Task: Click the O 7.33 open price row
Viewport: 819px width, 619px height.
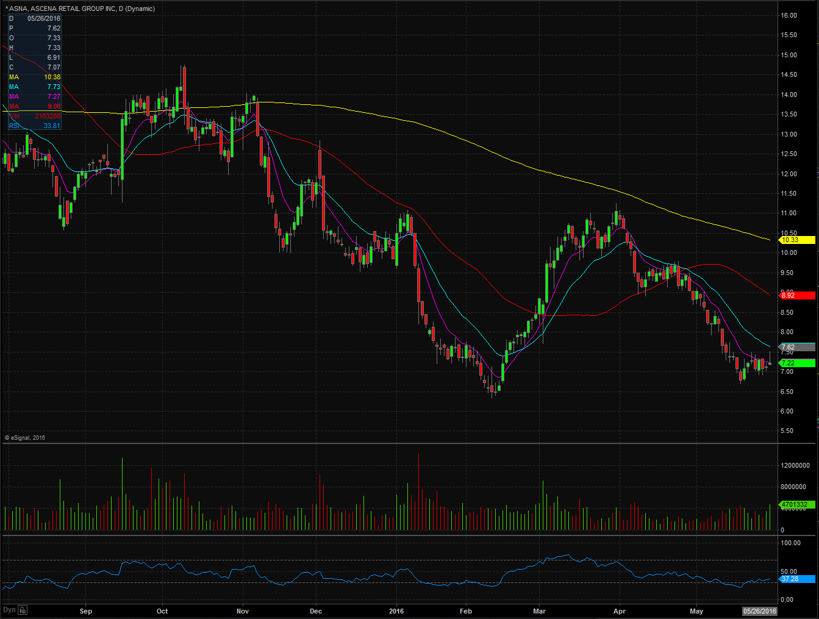Action: click(35, 38)
